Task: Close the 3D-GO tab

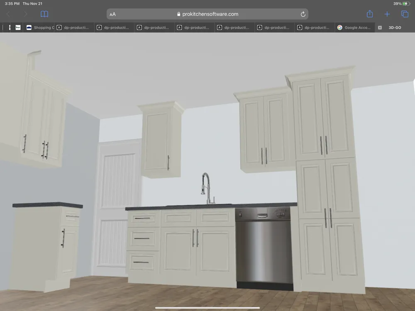Action: (380, 28)
